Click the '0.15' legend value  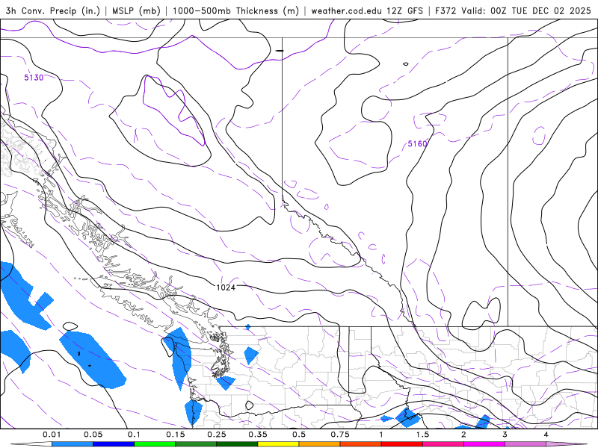pos(176,435)
